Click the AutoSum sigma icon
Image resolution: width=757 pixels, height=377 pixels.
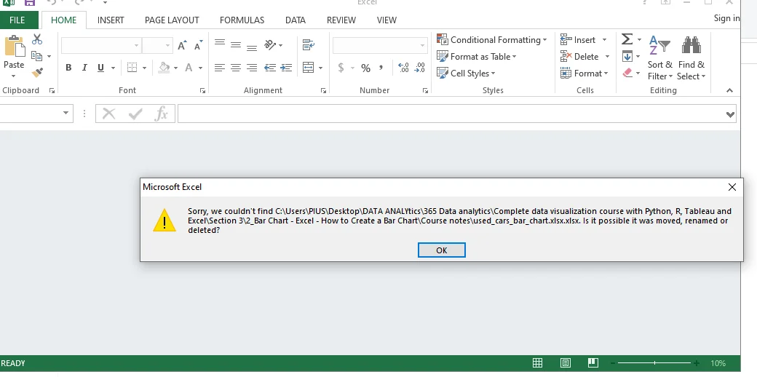(x=627, y=40)
